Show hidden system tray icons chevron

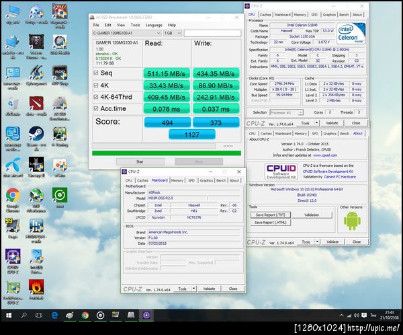tap(341, 315)
